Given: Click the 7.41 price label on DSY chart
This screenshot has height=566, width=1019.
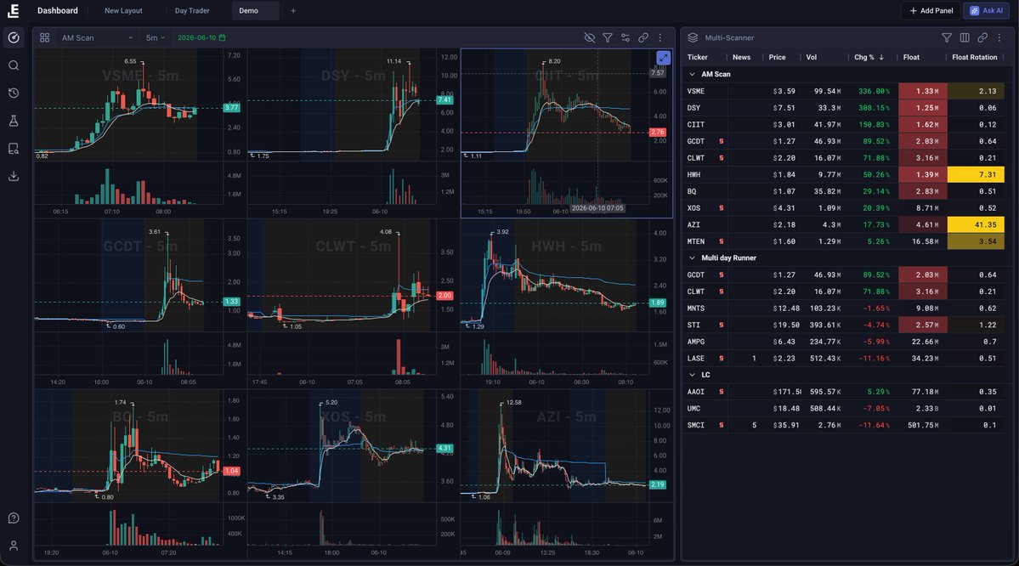Looking at the screenshot, I should tap(444, 100).
